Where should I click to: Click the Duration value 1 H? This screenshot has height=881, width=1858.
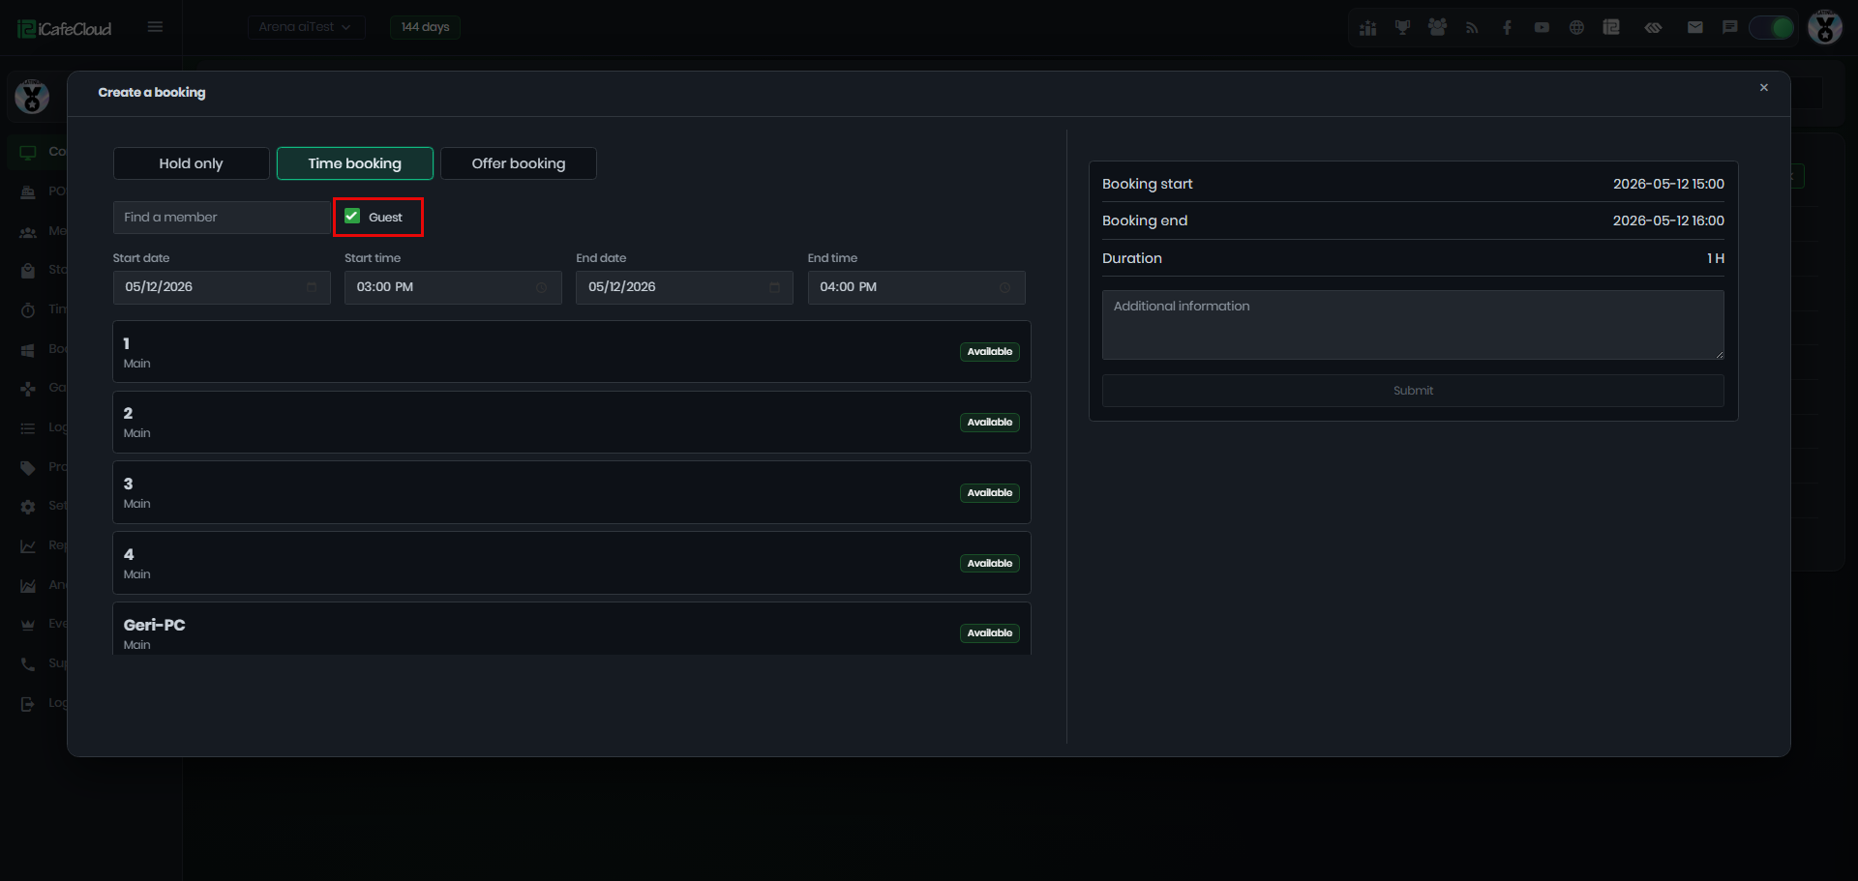(x=1716, y=258)
